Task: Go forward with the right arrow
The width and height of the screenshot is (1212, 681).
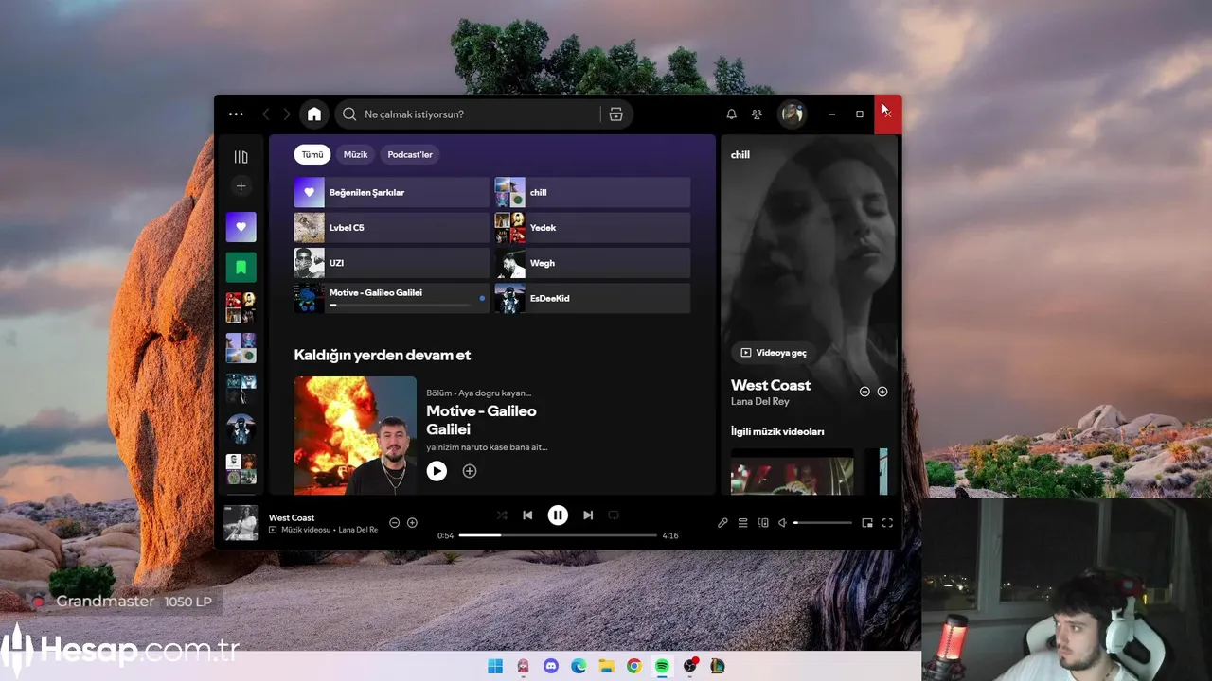Action: 287,114
